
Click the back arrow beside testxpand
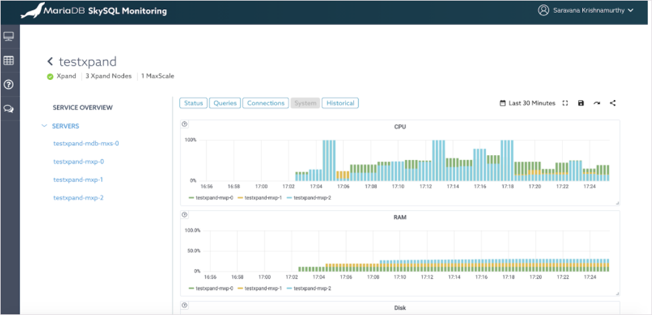50,62
